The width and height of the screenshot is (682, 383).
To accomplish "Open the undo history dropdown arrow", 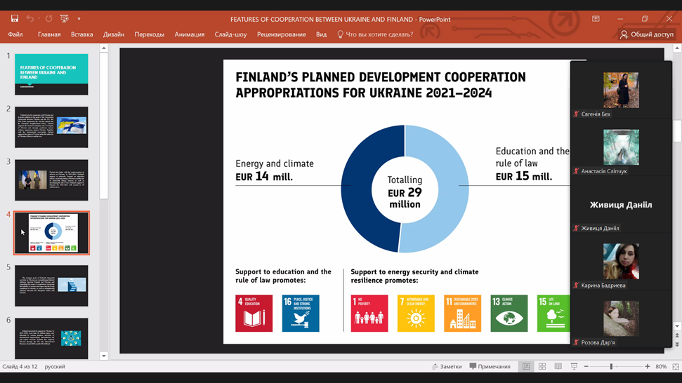I will pos(39,19).
